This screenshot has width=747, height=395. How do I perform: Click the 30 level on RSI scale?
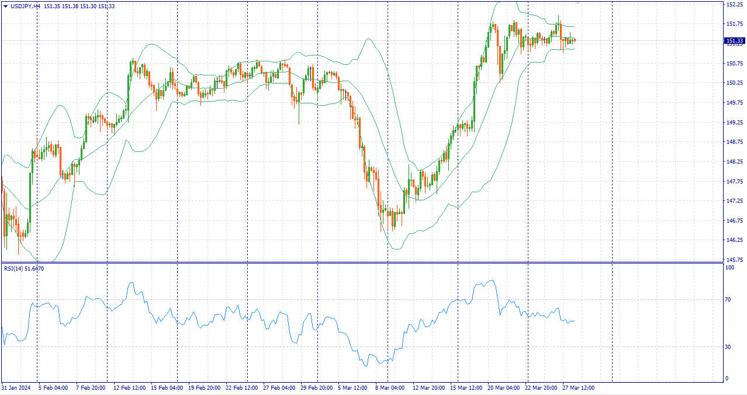pyautogui.click(x=728, y=347)
